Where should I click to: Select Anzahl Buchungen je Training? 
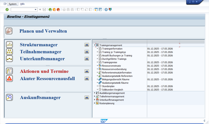point(117,56)
